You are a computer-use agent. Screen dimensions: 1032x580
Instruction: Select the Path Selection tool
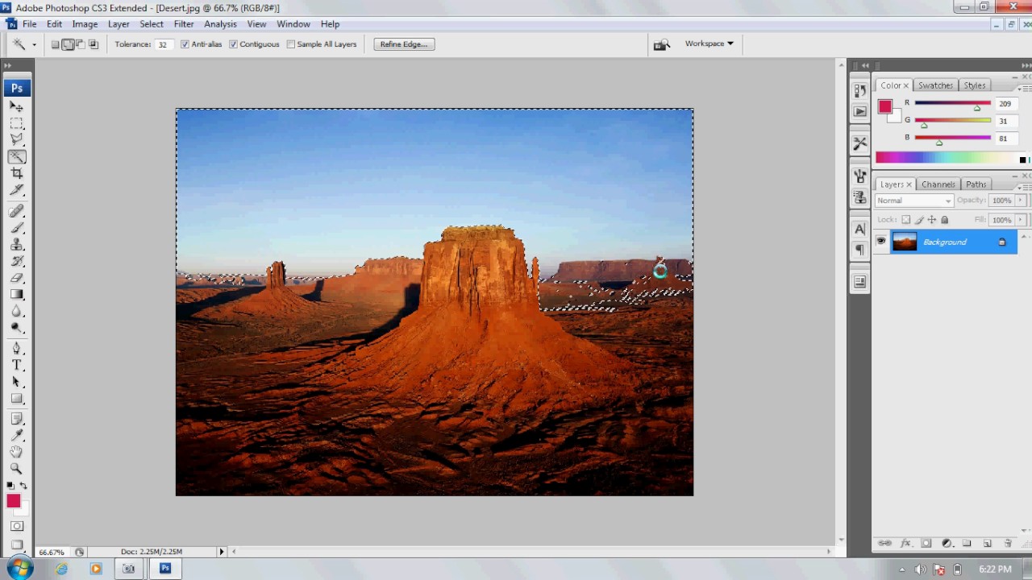coord(17,383)
